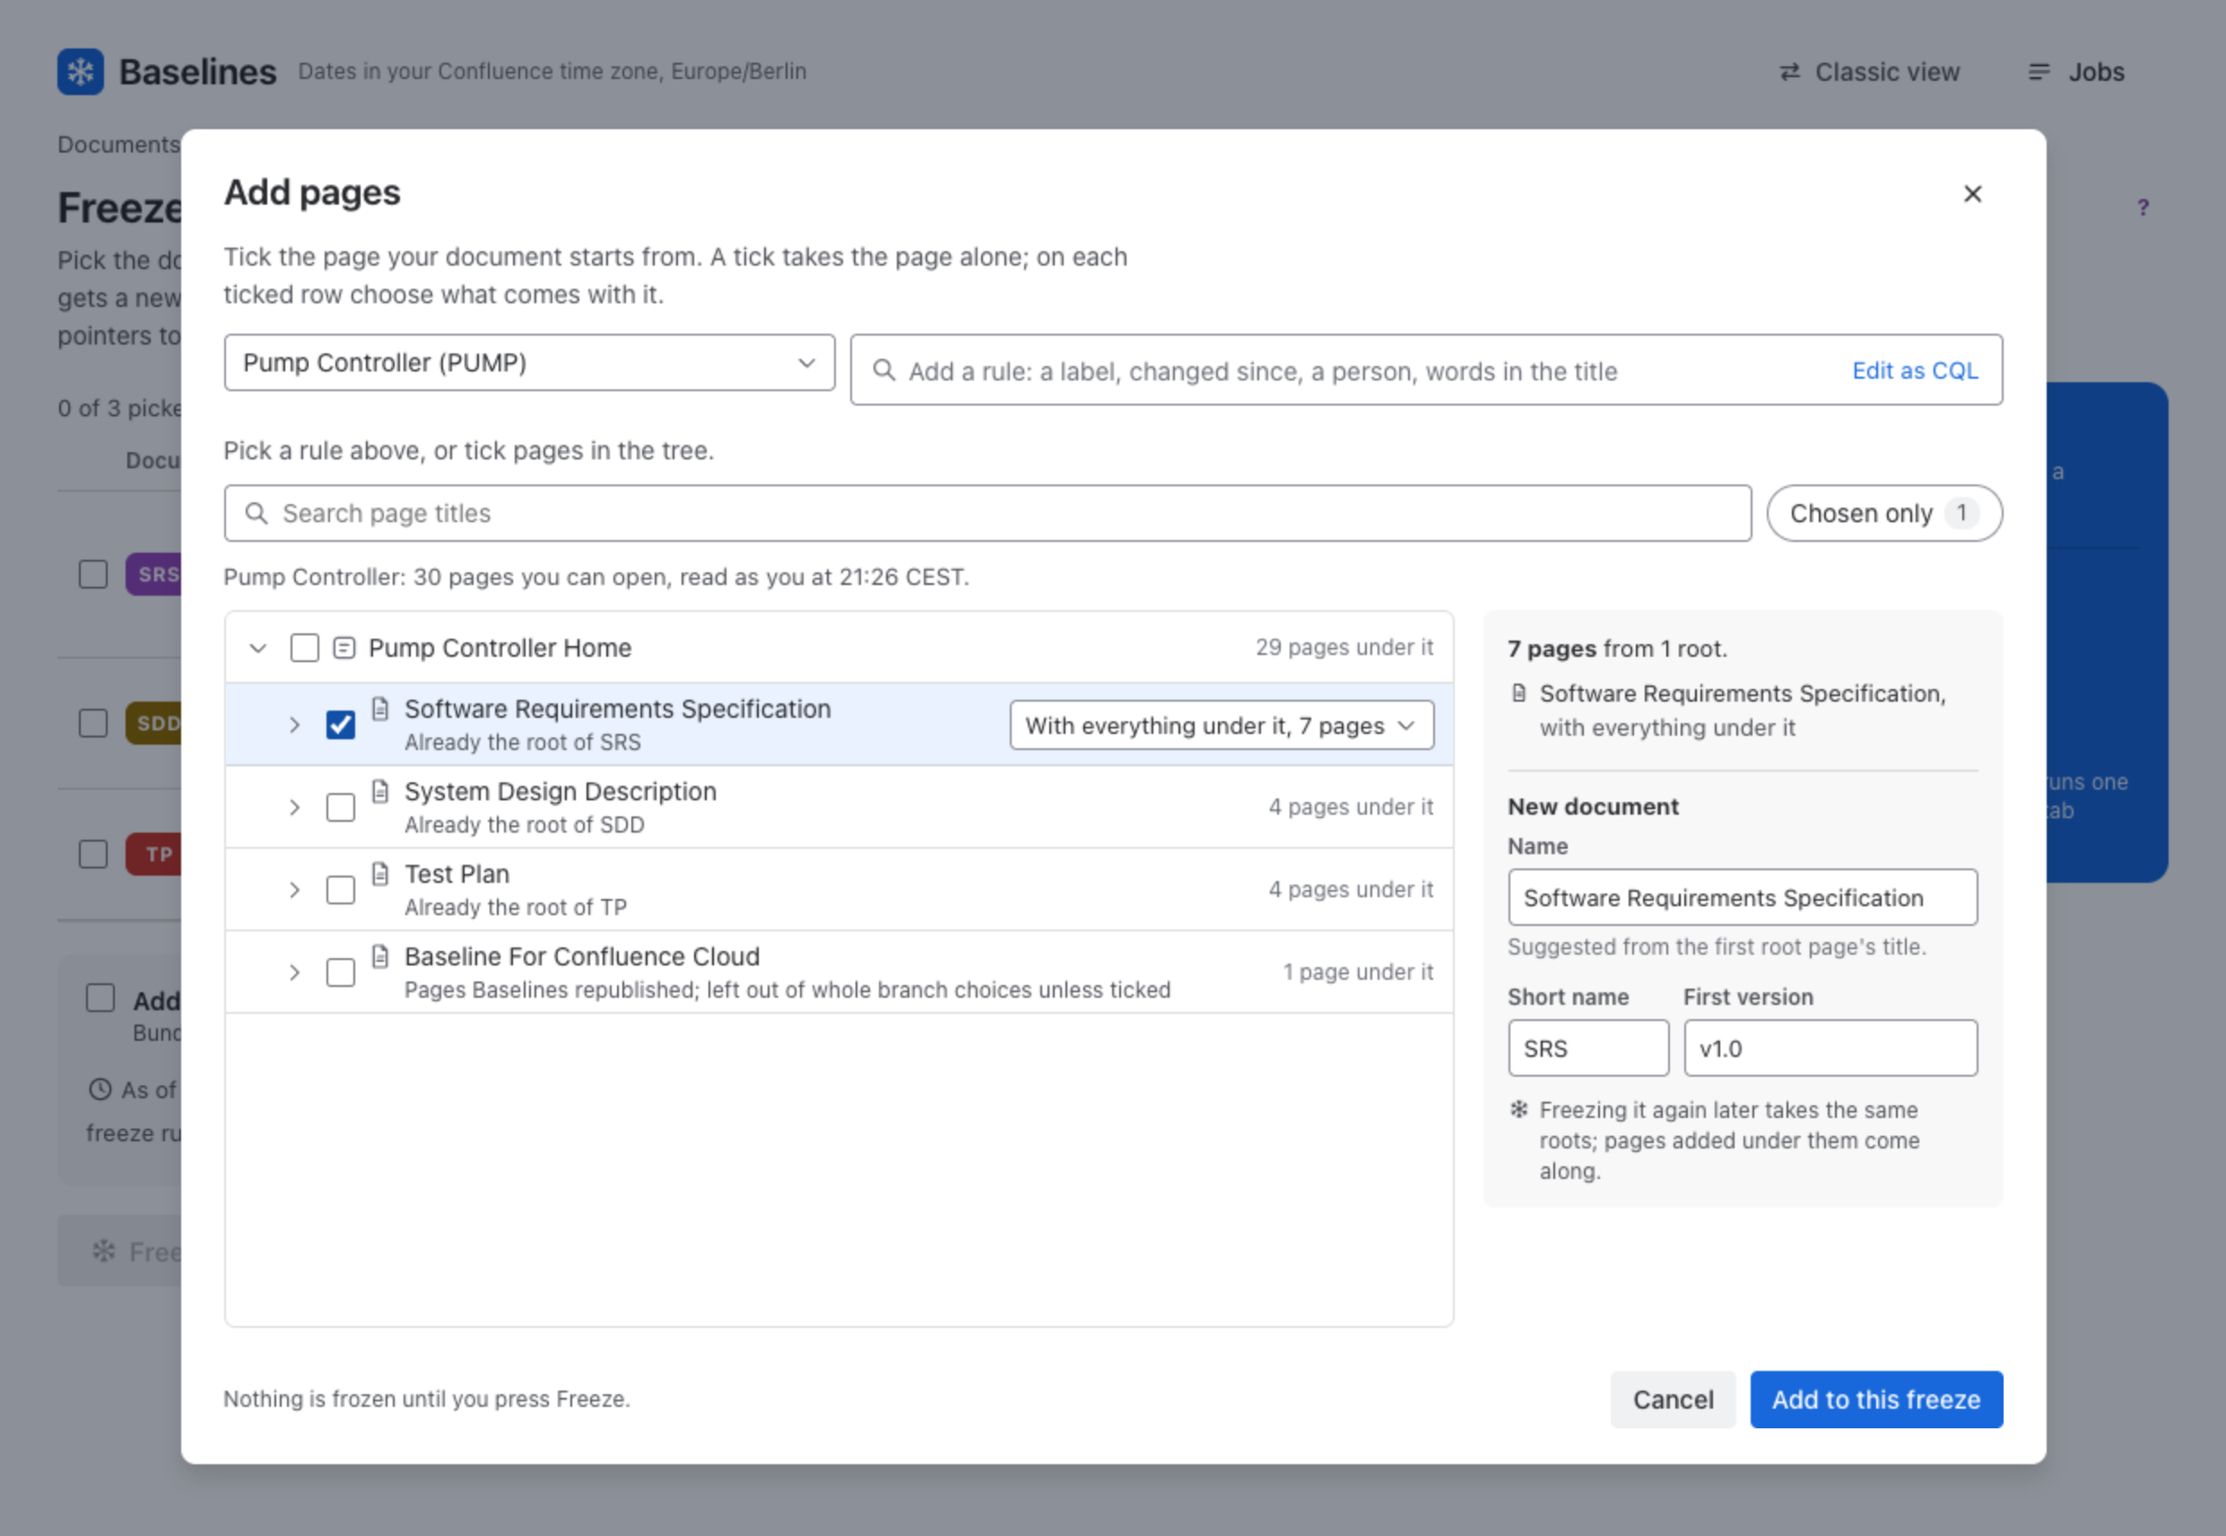The width and height of the screenshot is (2226, 1536).
Task: Tick the Pump Controller Home checkbox
Action: [304, 648]
